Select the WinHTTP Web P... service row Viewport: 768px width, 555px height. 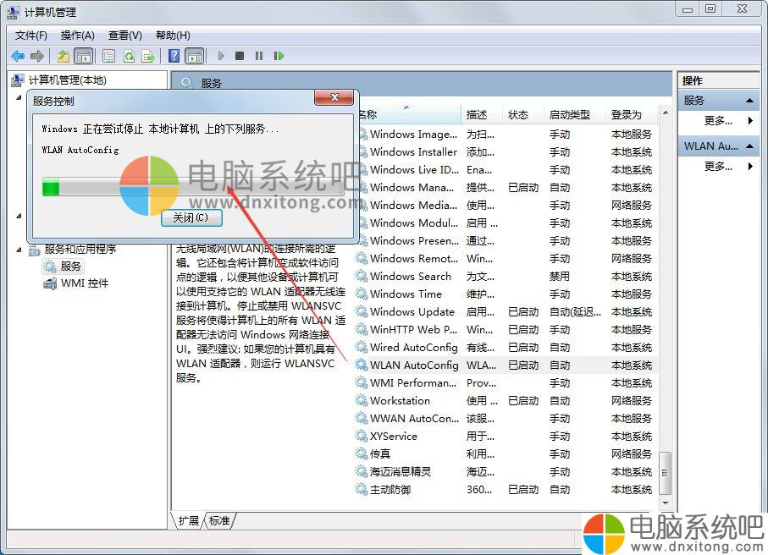click(506, 329)
